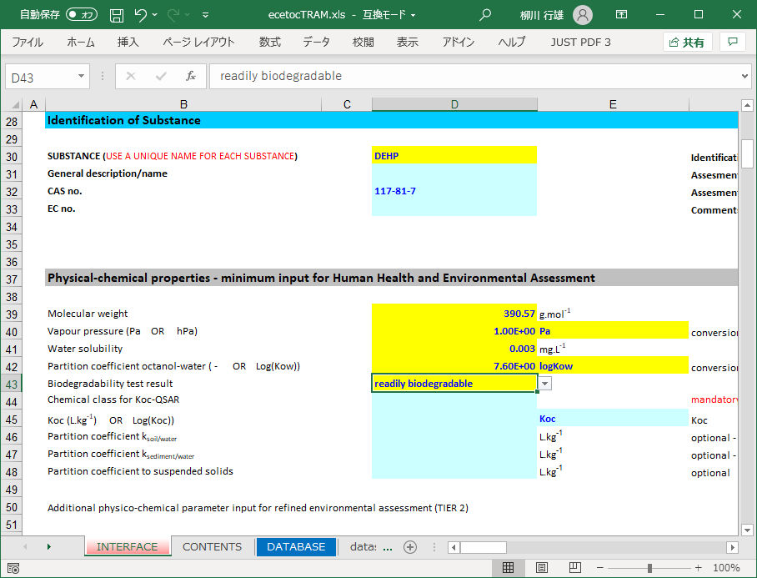Add a new sheet with plus icon
The height and width of the screenshot is (578, 757).
409,547
